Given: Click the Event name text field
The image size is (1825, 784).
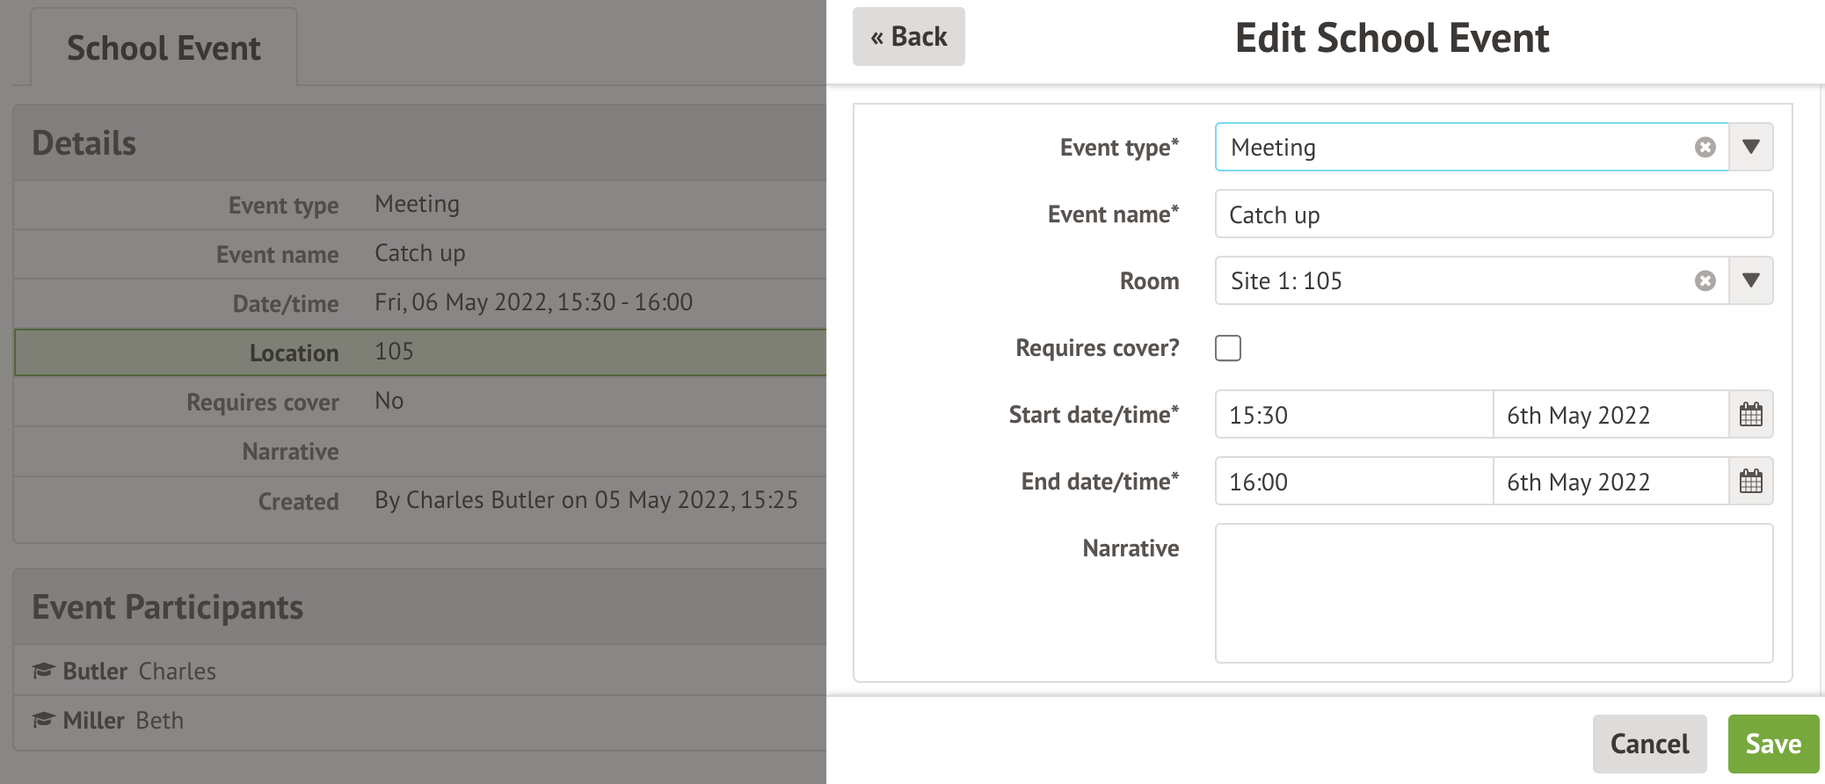Looking at the screenshot, I should [1493, 214].
